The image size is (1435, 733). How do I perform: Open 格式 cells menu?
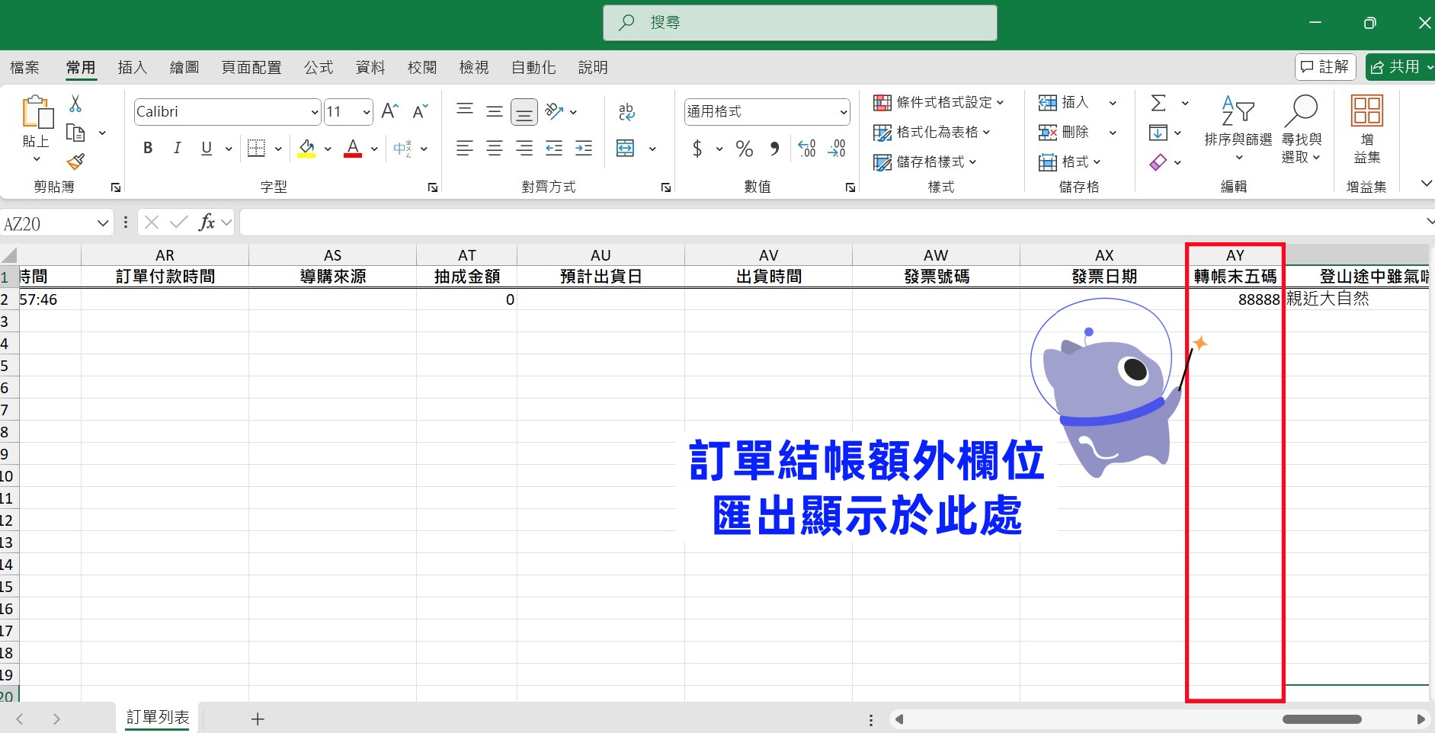(x=1070, y=162)
